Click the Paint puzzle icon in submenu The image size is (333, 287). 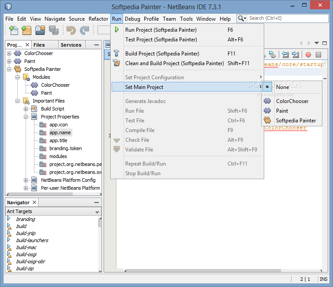267,110
